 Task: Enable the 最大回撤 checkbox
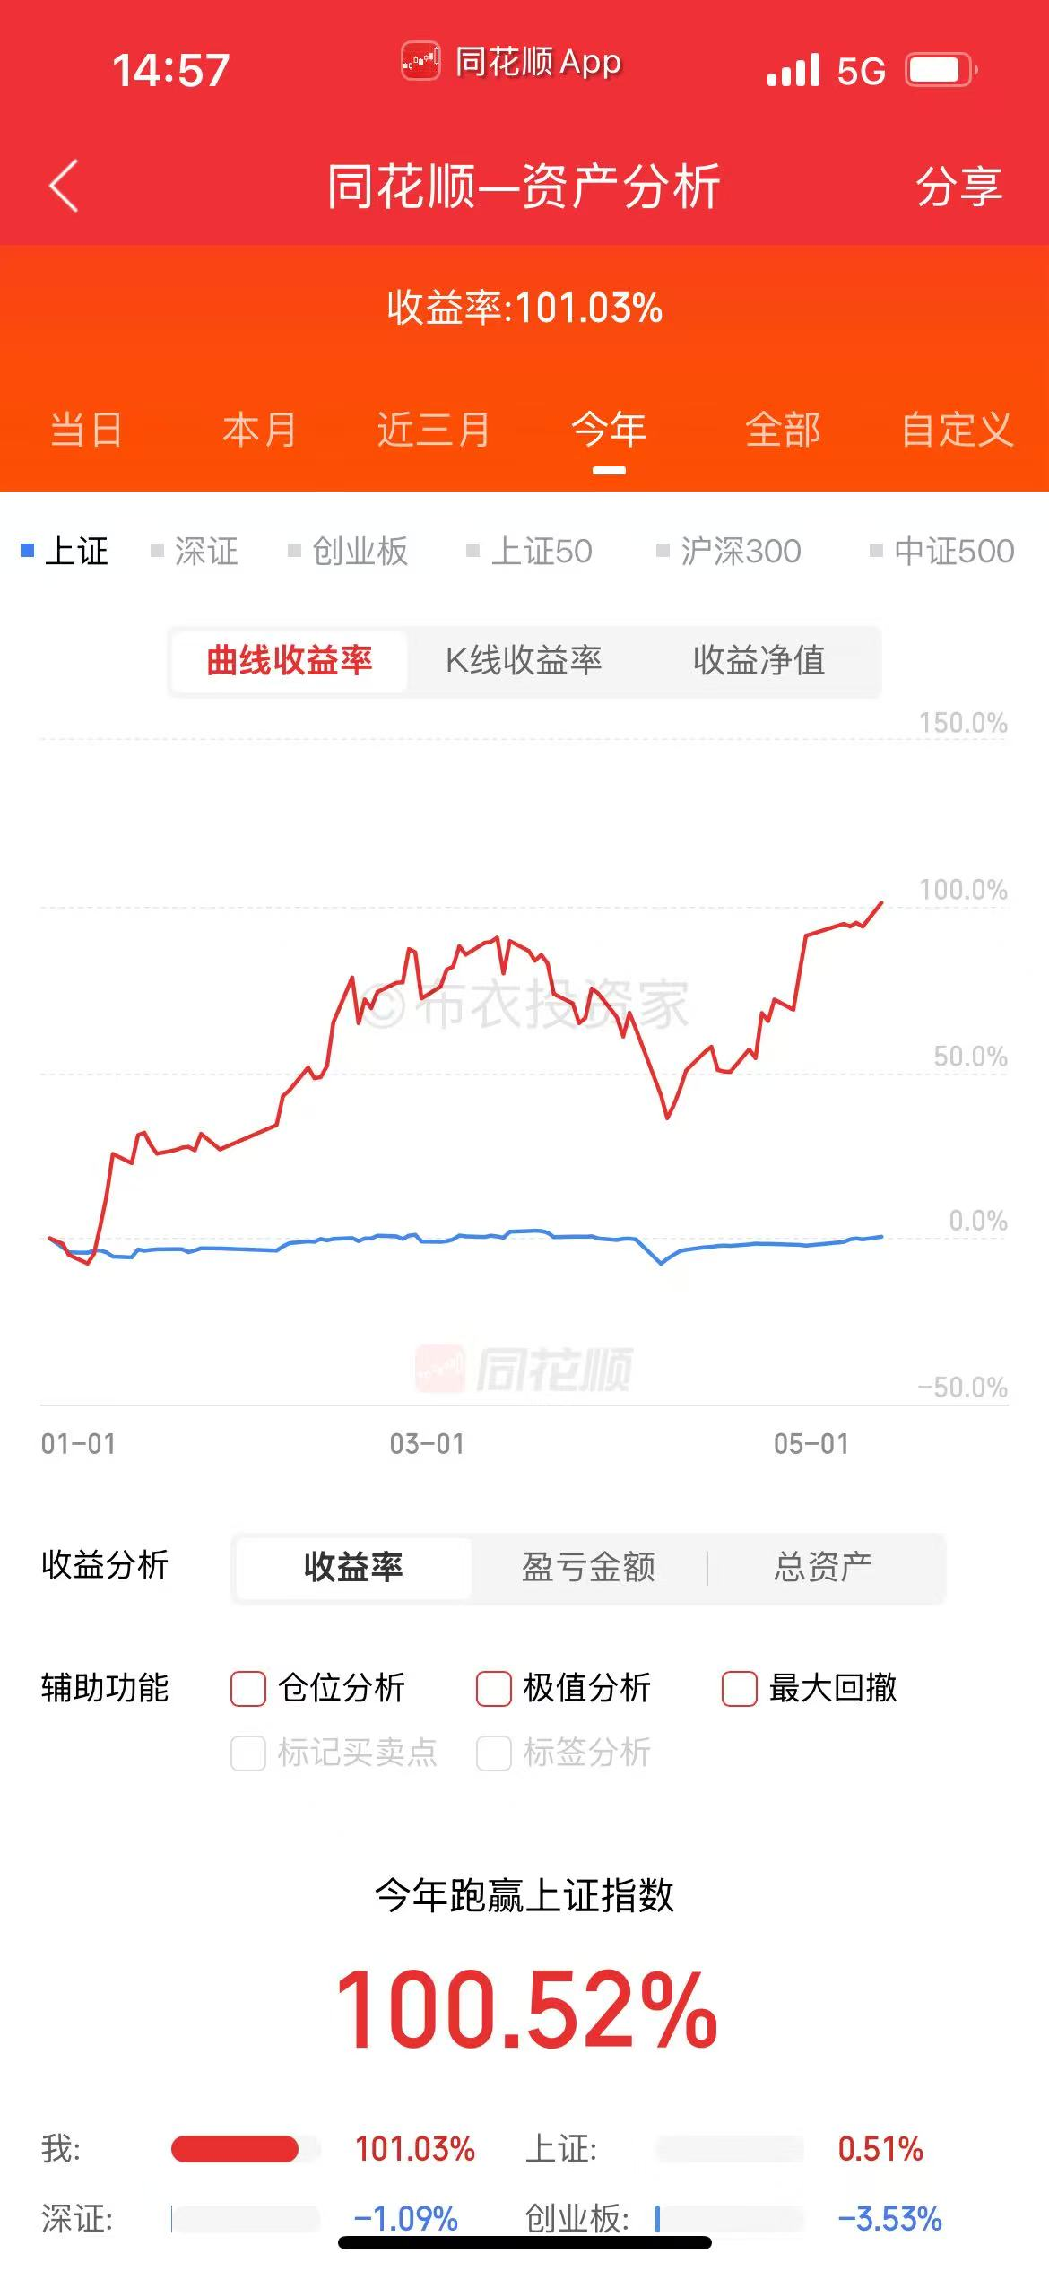[740, 1688]
